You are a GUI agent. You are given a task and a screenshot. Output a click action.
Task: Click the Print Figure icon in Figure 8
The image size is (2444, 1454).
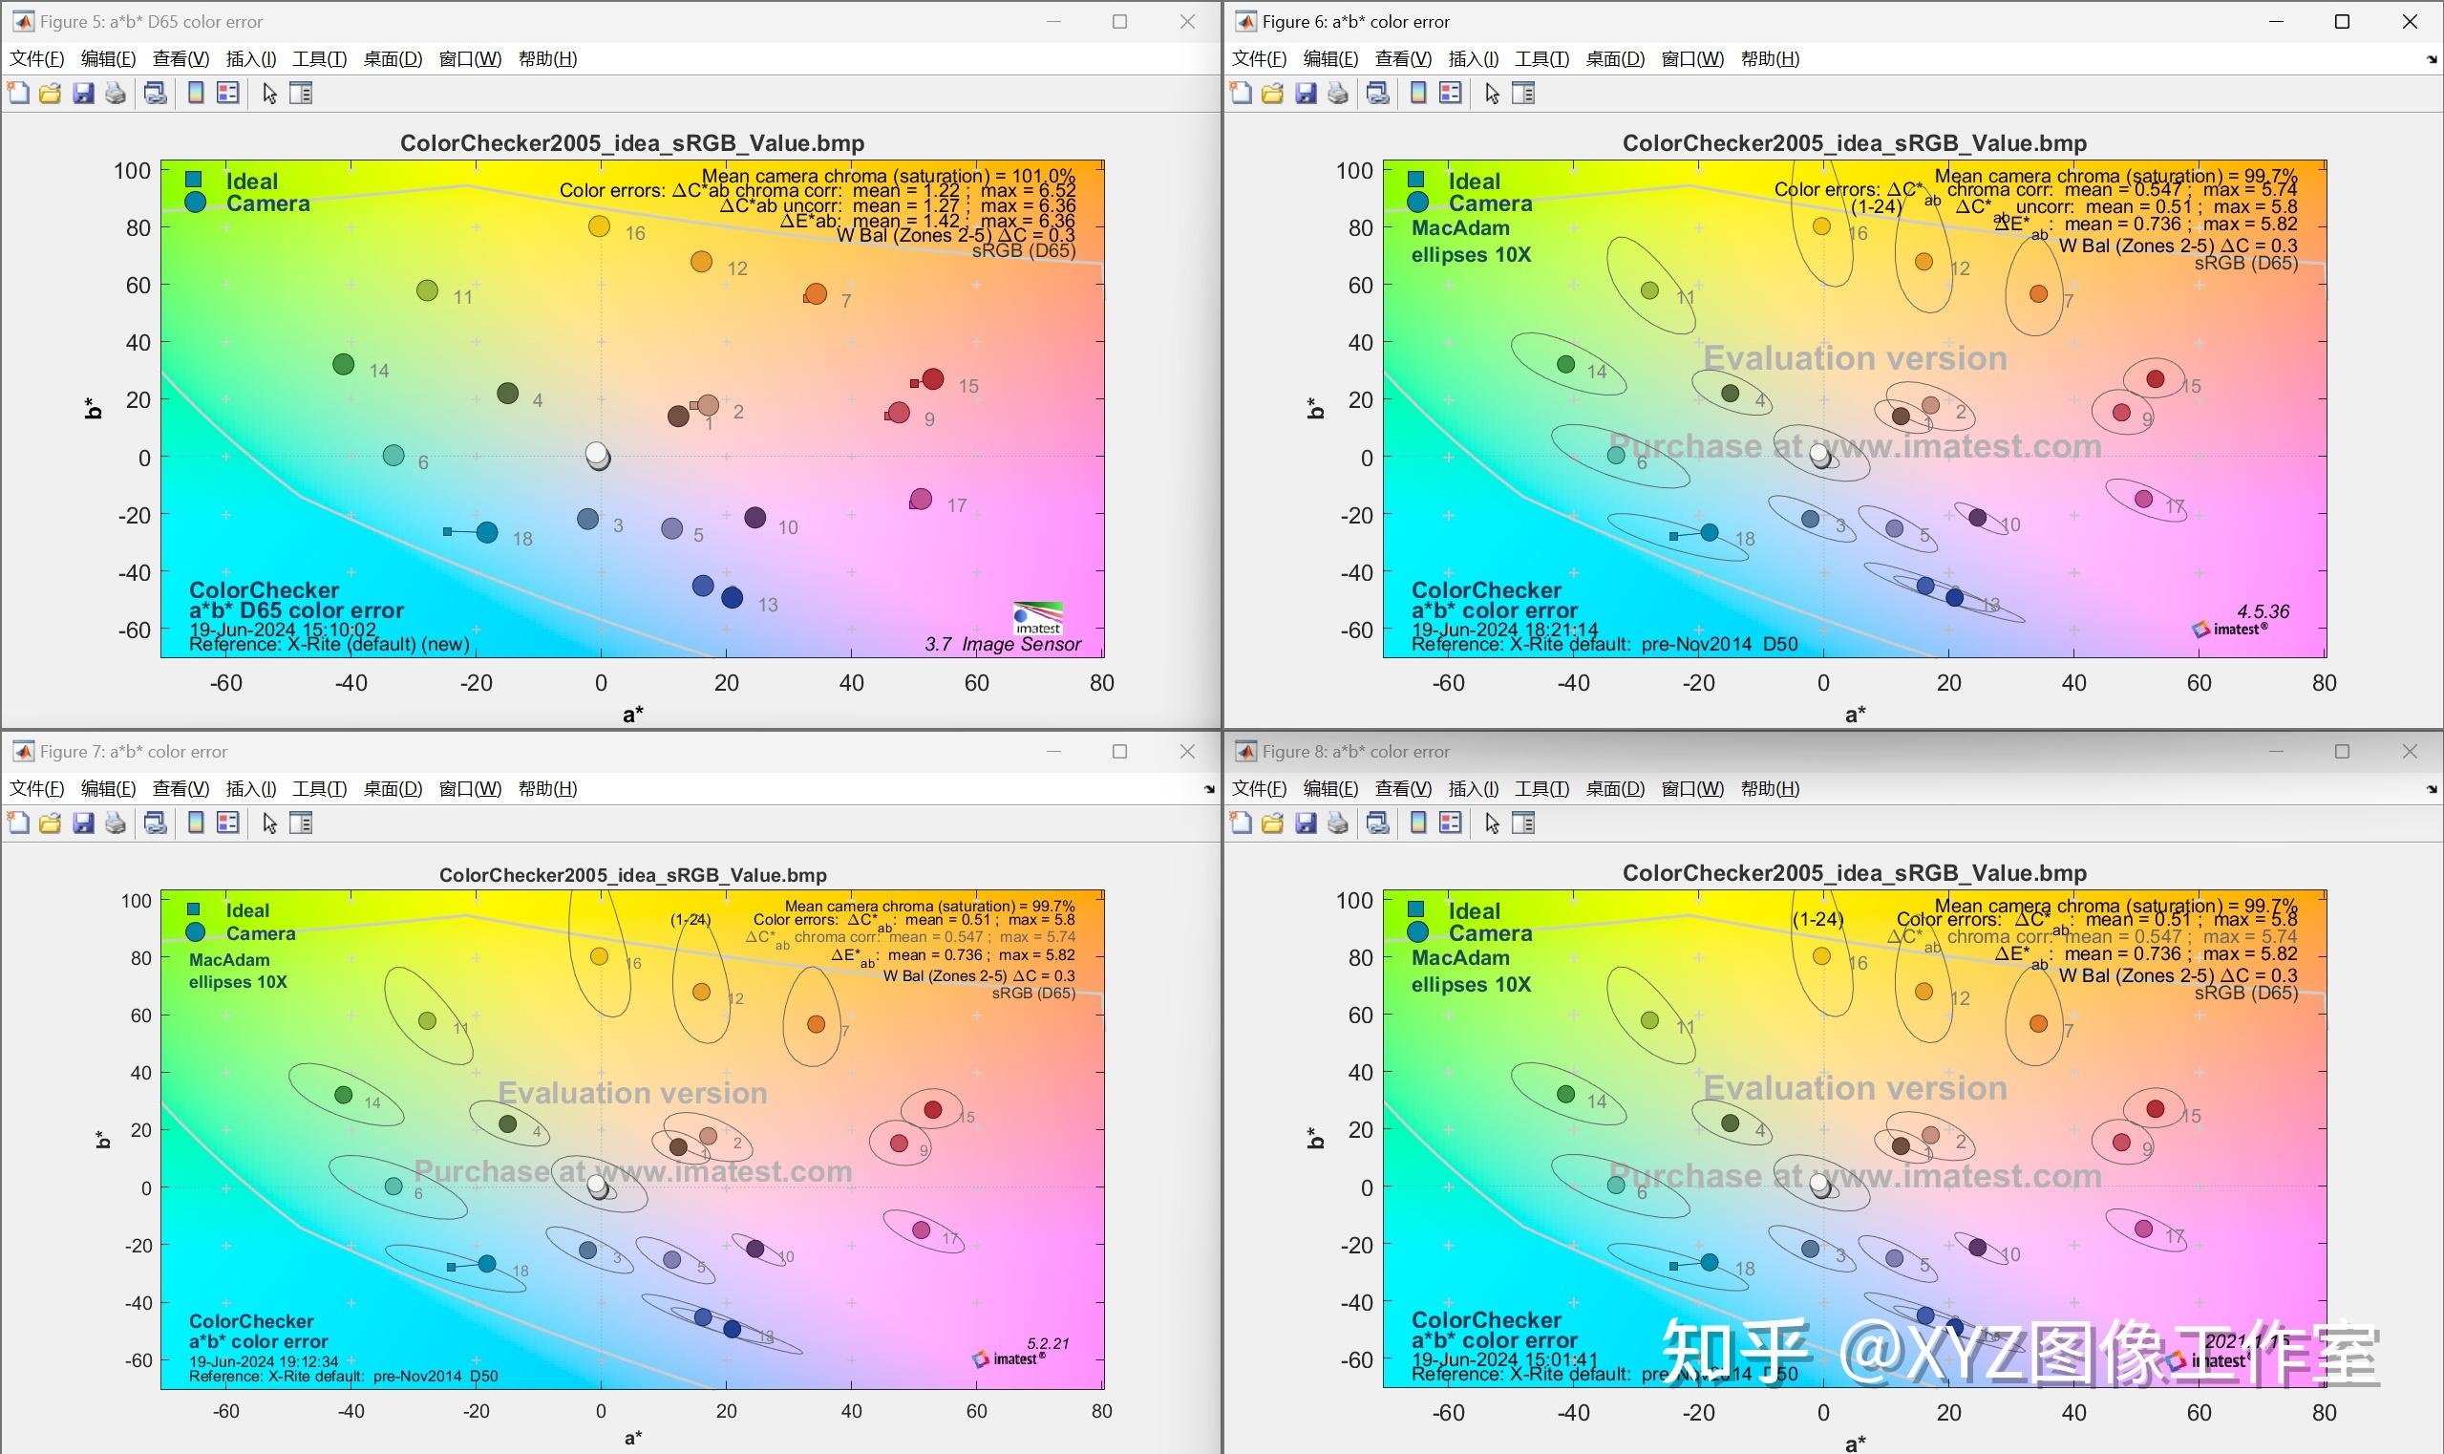tap(1339, 823)
